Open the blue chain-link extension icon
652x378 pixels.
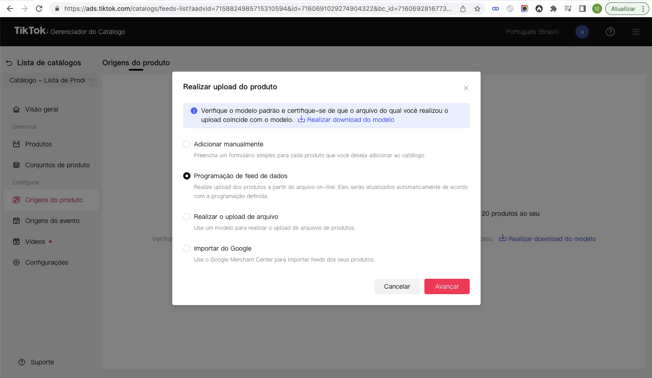(x=496, y=9)
